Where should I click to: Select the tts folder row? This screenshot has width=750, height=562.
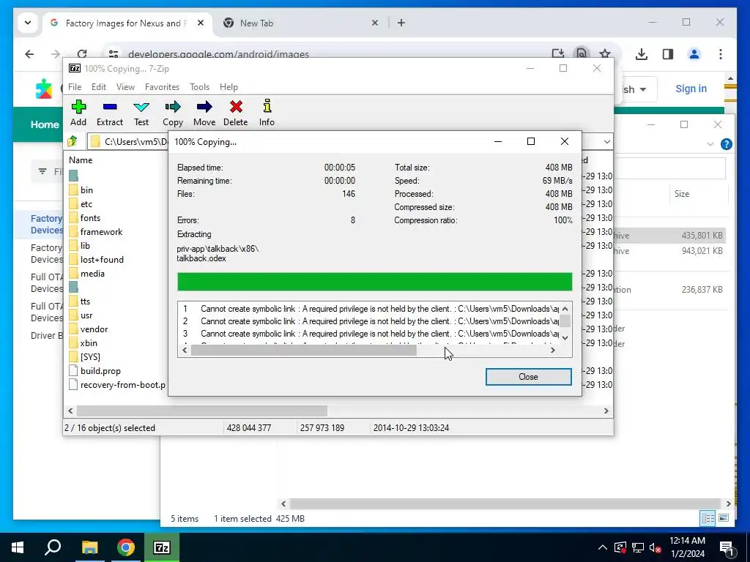[85, 301]
